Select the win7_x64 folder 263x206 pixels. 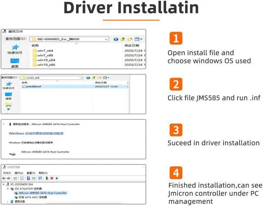(45, 51)
